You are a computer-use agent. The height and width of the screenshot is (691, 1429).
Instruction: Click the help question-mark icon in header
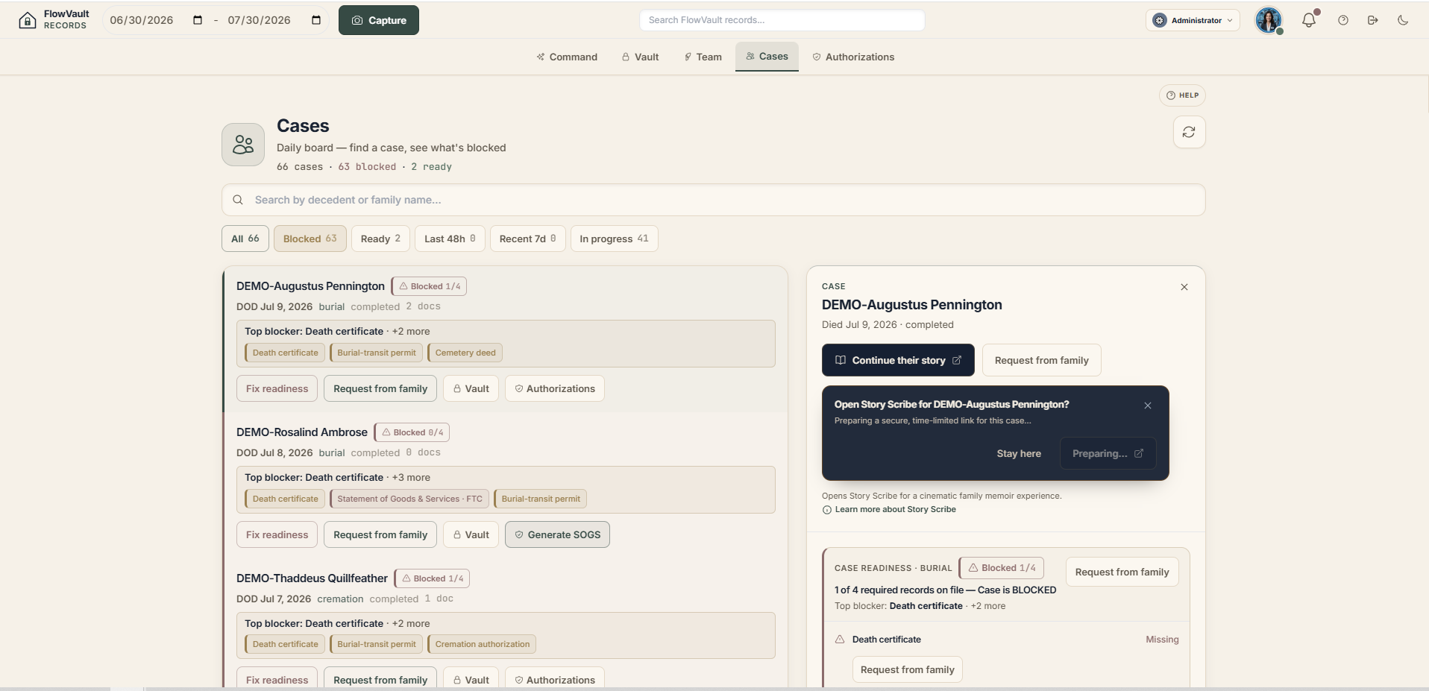(1343, 20)
